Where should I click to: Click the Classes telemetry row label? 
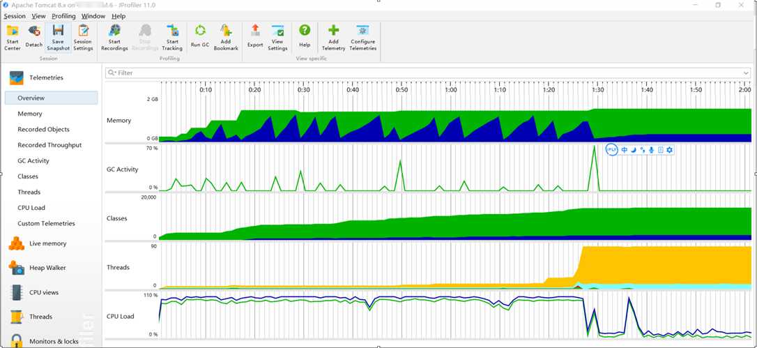117,218
